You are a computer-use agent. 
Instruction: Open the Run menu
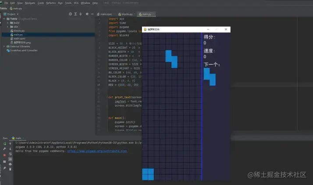tap(60, 3)
